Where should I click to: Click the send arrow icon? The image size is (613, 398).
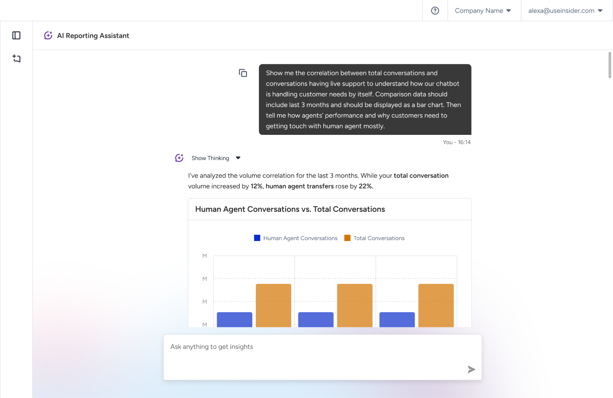[x=471, y=369]
